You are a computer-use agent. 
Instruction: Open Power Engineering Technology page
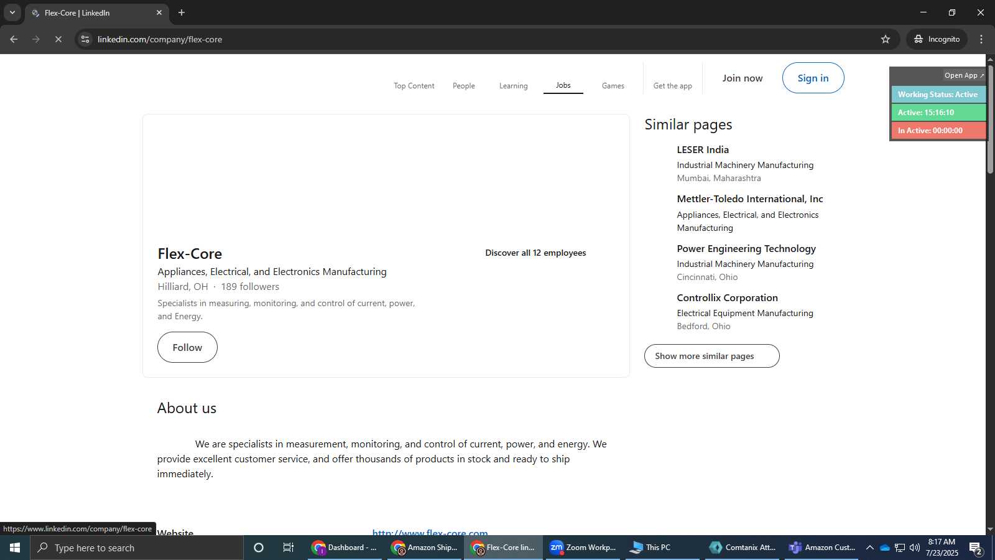click(x=746, y=249)
